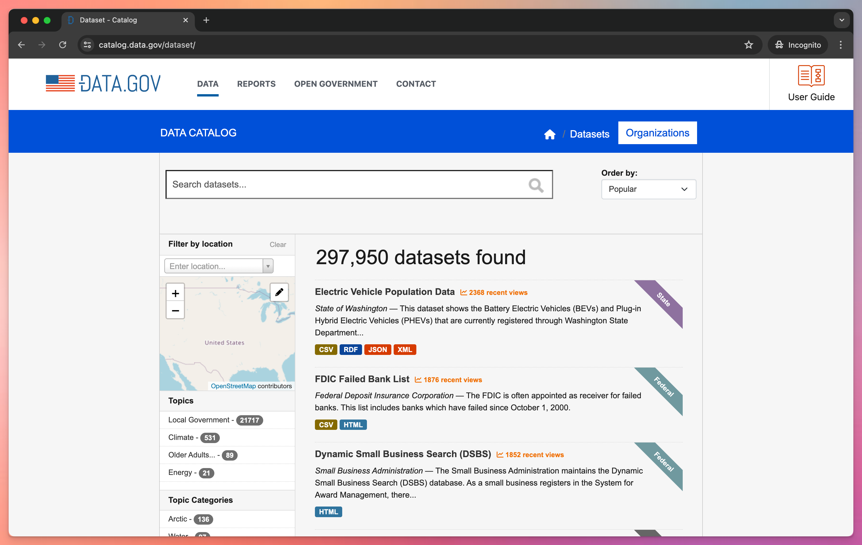Click the browser forward arrow
The width and height of the screenshot is (862, 545).
(x=42, y=45)
